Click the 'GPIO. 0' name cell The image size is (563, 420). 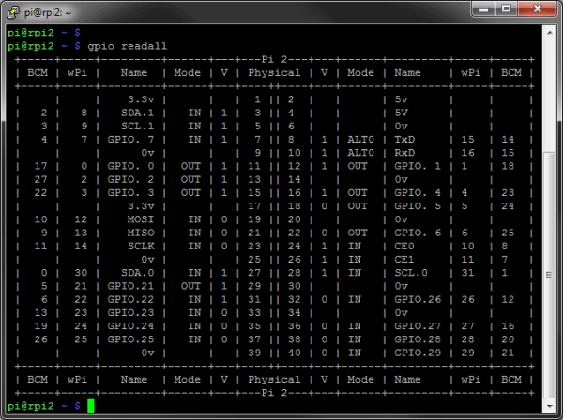(130, 166)
